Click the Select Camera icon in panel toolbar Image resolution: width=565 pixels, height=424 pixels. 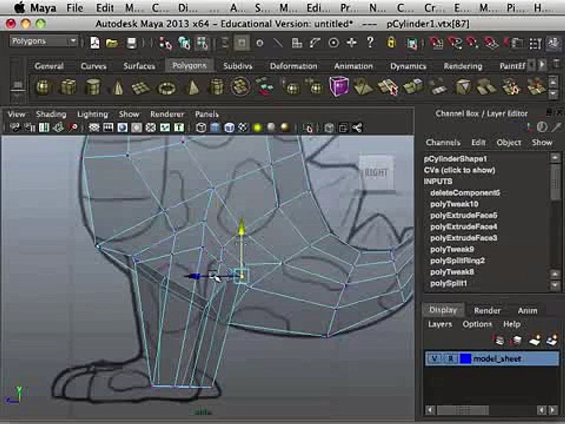coord(15,127)
